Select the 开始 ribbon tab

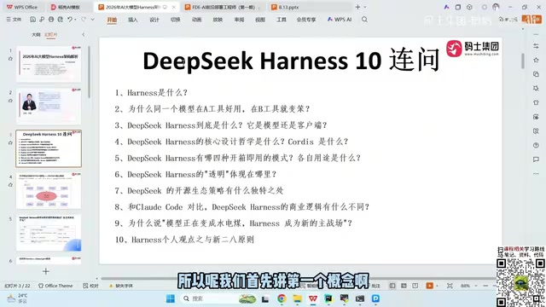coord(112,20)
